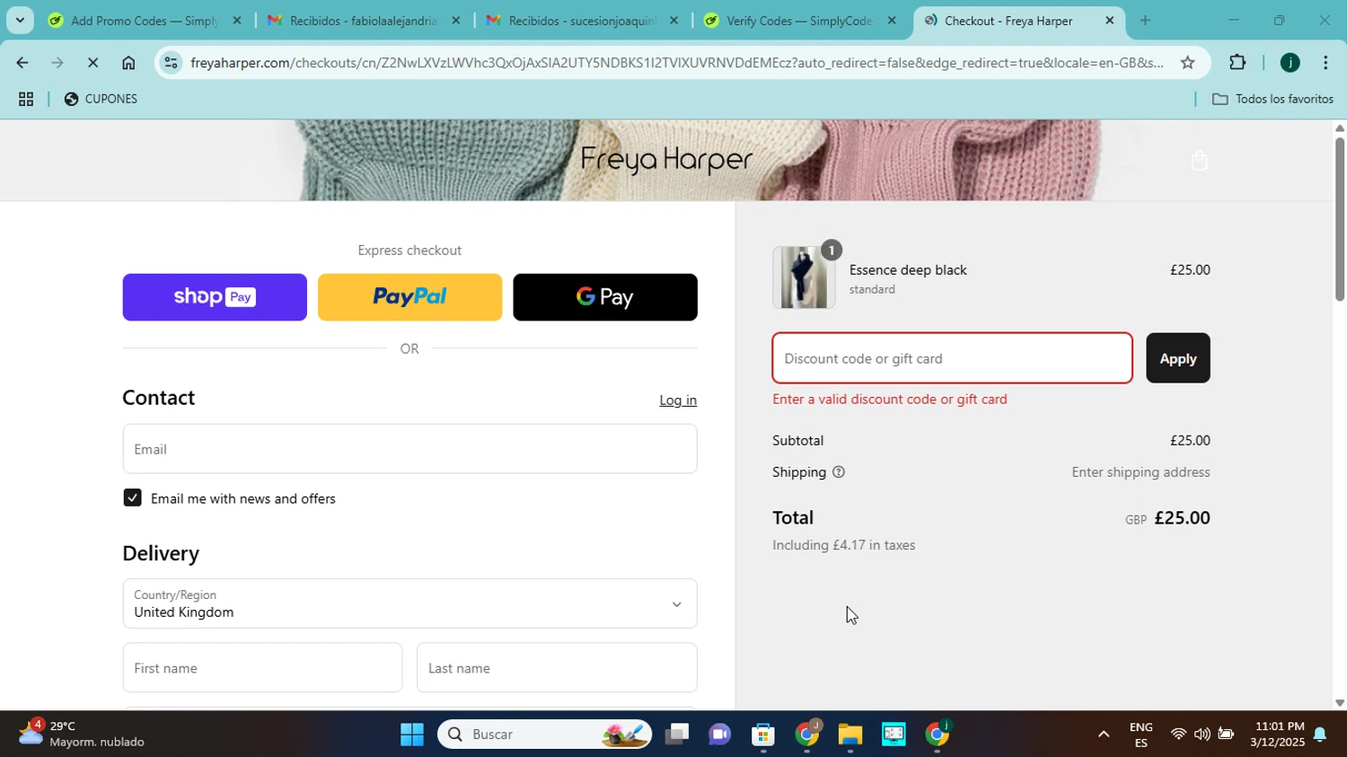Open the tab search dropdown arrow

[x=20, y=20]
